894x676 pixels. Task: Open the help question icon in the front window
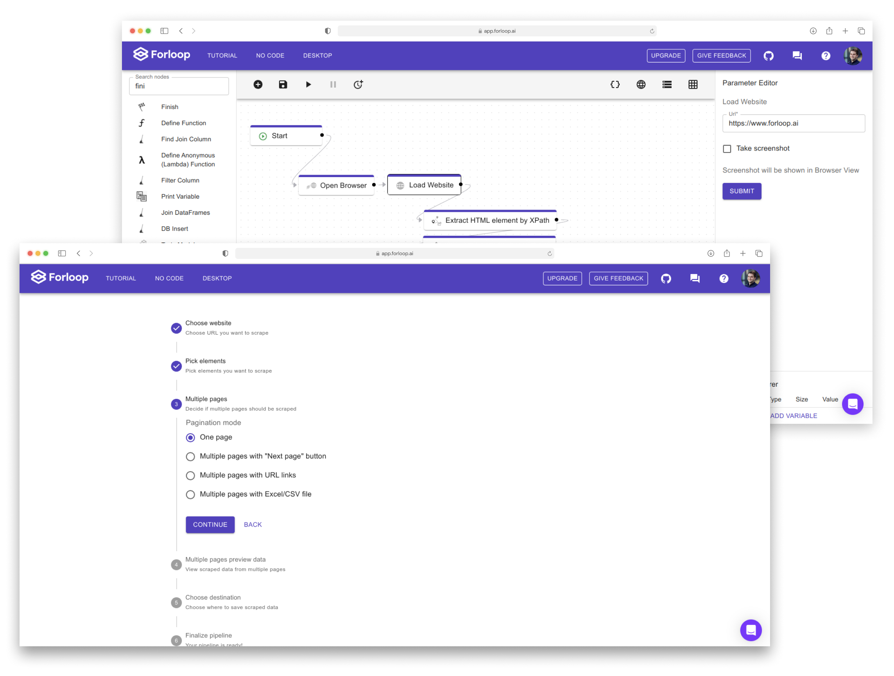724,278
